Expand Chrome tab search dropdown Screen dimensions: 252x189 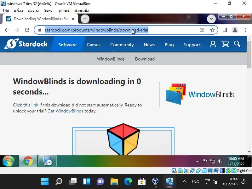click(211, 19)
